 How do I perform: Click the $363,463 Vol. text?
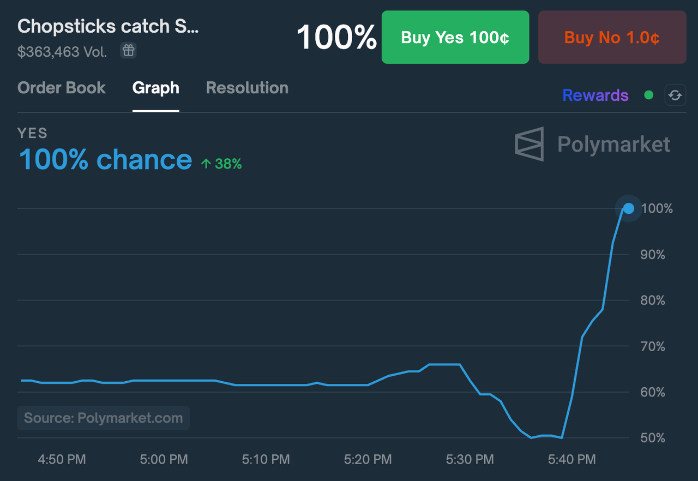pos(62,52)
